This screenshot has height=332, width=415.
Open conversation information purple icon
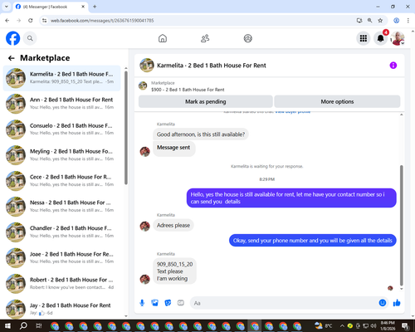[x=393, y=66]
